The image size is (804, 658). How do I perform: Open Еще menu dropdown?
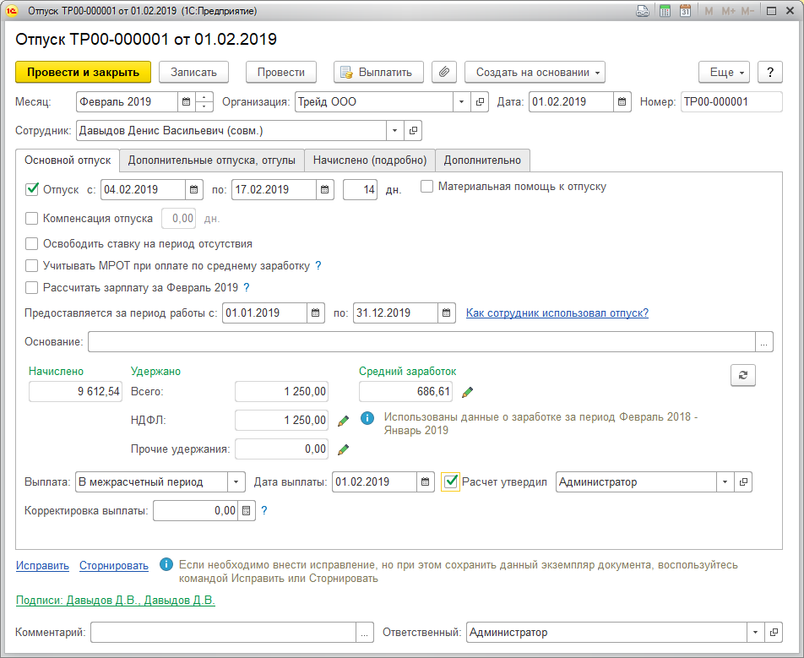[724, 73]
